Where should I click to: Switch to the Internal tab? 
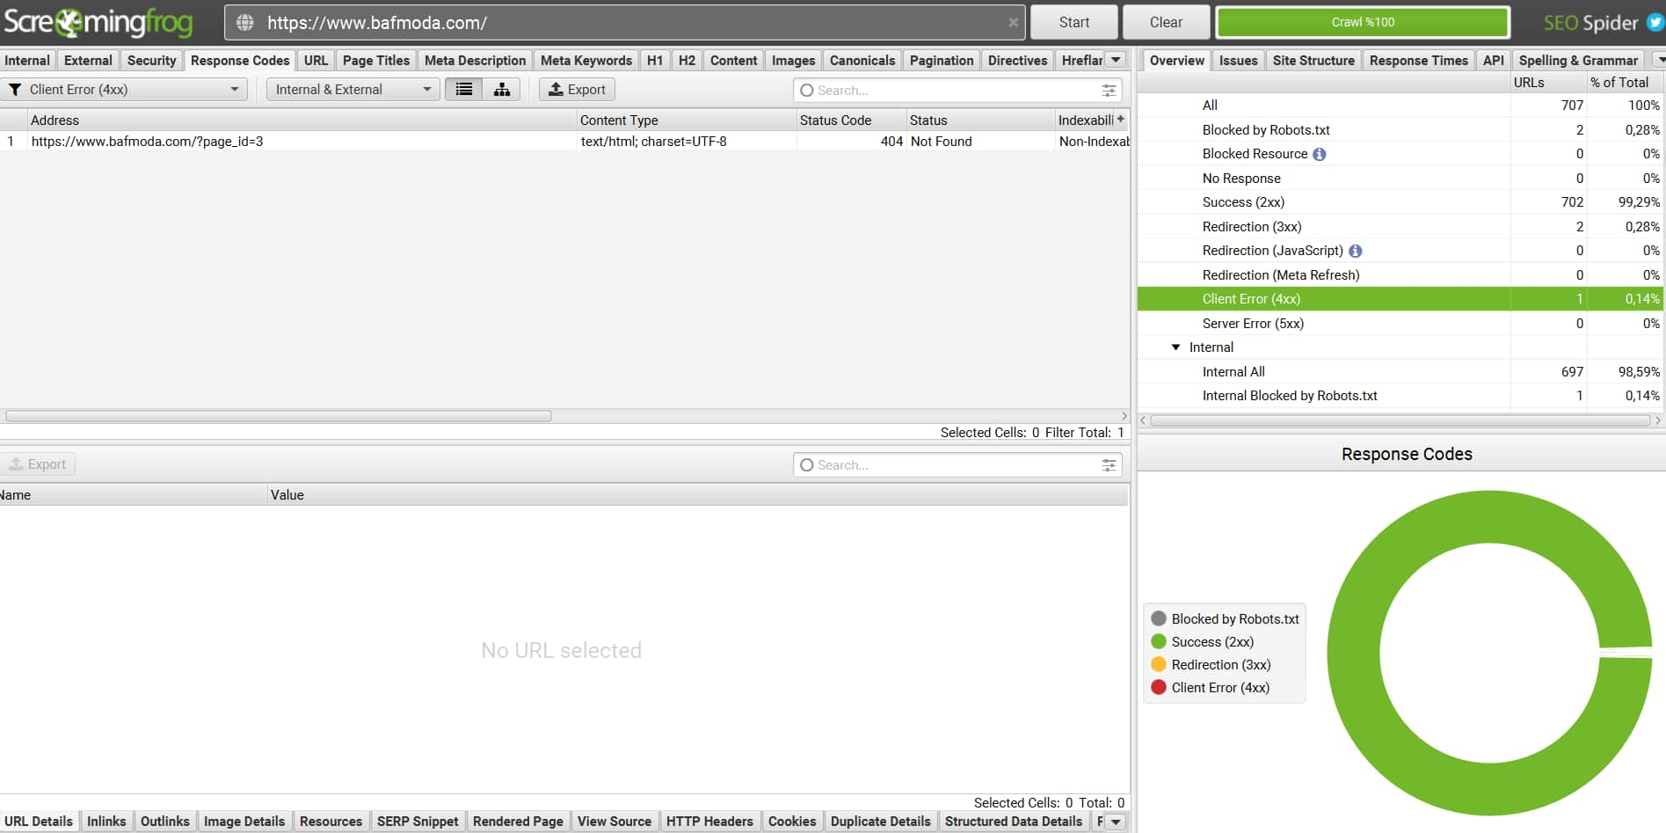coord(27,60)
